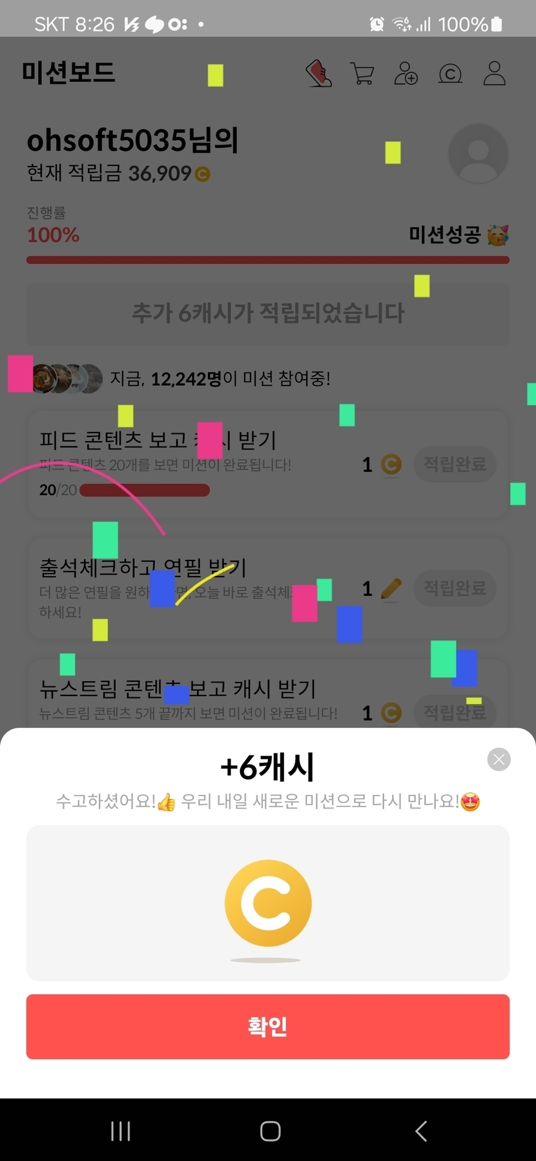Tap the Android home navigation button
Screen dimensions: 536x1161
[270, 1131]
